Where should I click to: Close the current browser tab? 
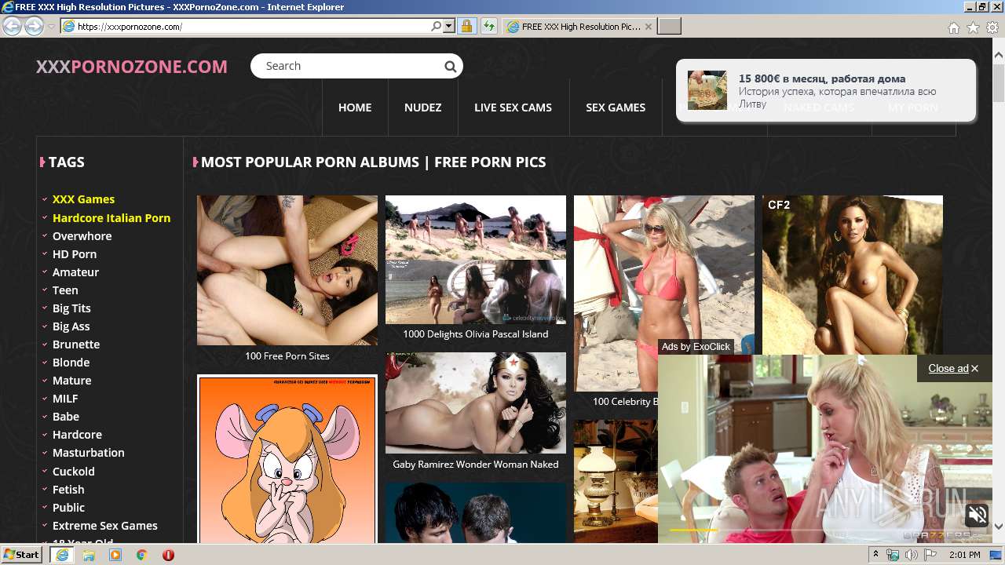[648, 26]
